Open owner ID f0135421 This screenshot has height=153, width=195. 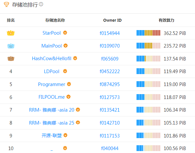click(110, 110)
